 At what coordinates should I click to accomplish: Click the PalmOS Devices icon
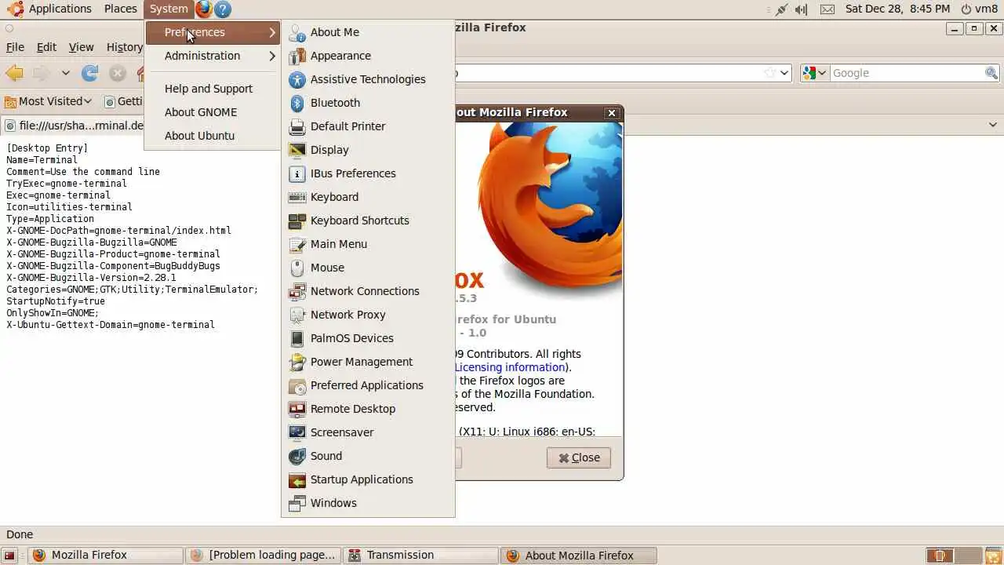[x=297, y=338]
